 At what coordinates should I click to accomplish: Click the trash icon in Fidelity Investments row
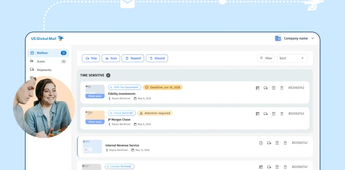tap(282, 88)
